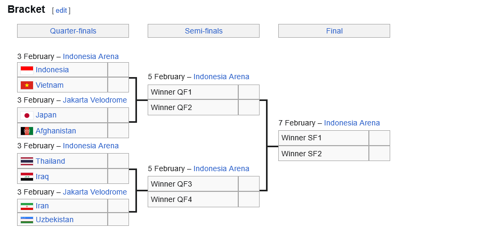The width and height of the screenshot is (500, 236).
Task: Open the Uzbekistan team link
Action: tap(54, 220)
